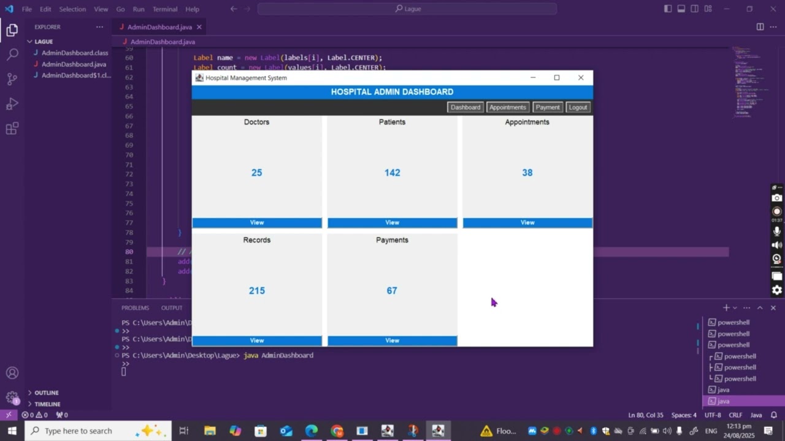Open the Accounts menu icon

12,373
